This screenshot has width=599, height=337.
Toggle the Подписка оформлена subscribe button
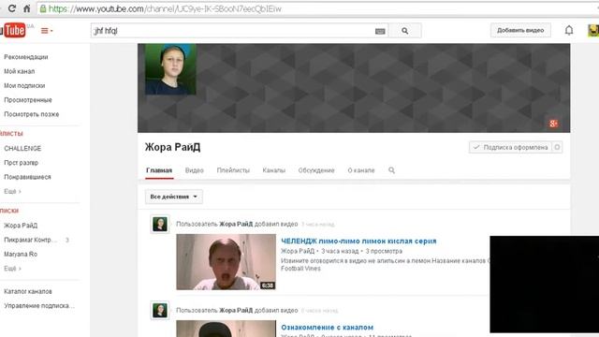pos(510,147)
